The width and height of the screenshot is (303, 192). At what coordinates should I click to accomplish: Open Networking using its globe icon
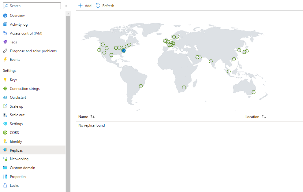6,159
